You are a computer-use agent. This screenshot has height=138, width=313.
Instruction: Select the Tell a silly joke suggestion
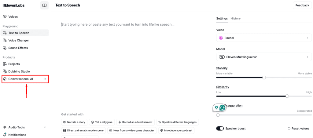[x=101, y=122]
